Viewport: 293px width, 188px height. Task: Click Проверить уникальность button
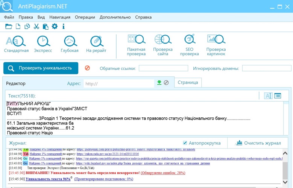pos(41,68)
